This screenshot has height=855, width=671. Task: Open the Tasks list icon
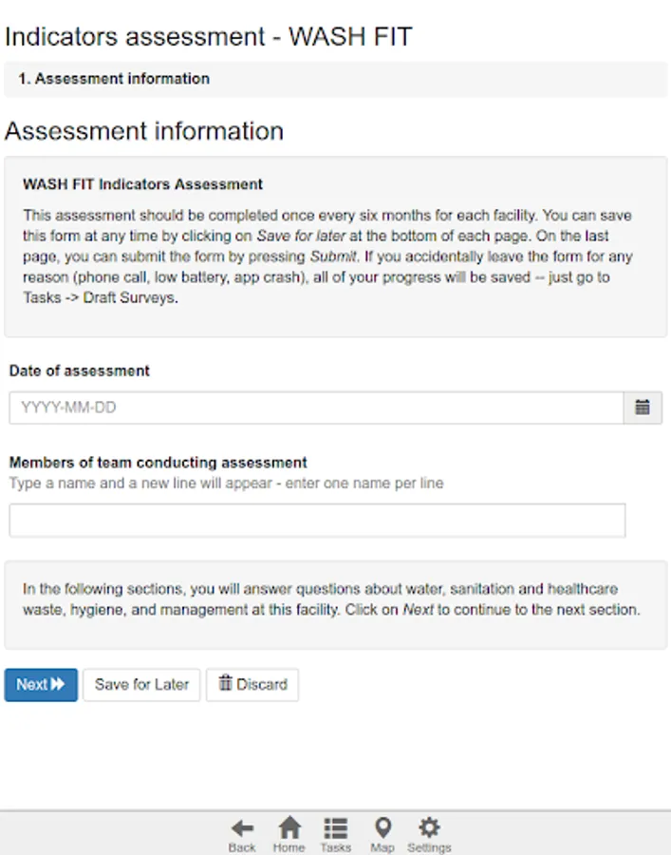click(x=335, y=833)
